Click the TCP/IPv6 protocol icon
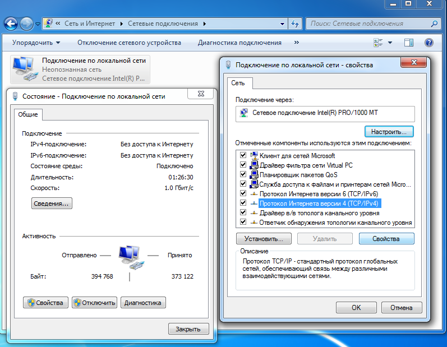The height and width of the screenshot is (347, 447). tap(254, 194)
